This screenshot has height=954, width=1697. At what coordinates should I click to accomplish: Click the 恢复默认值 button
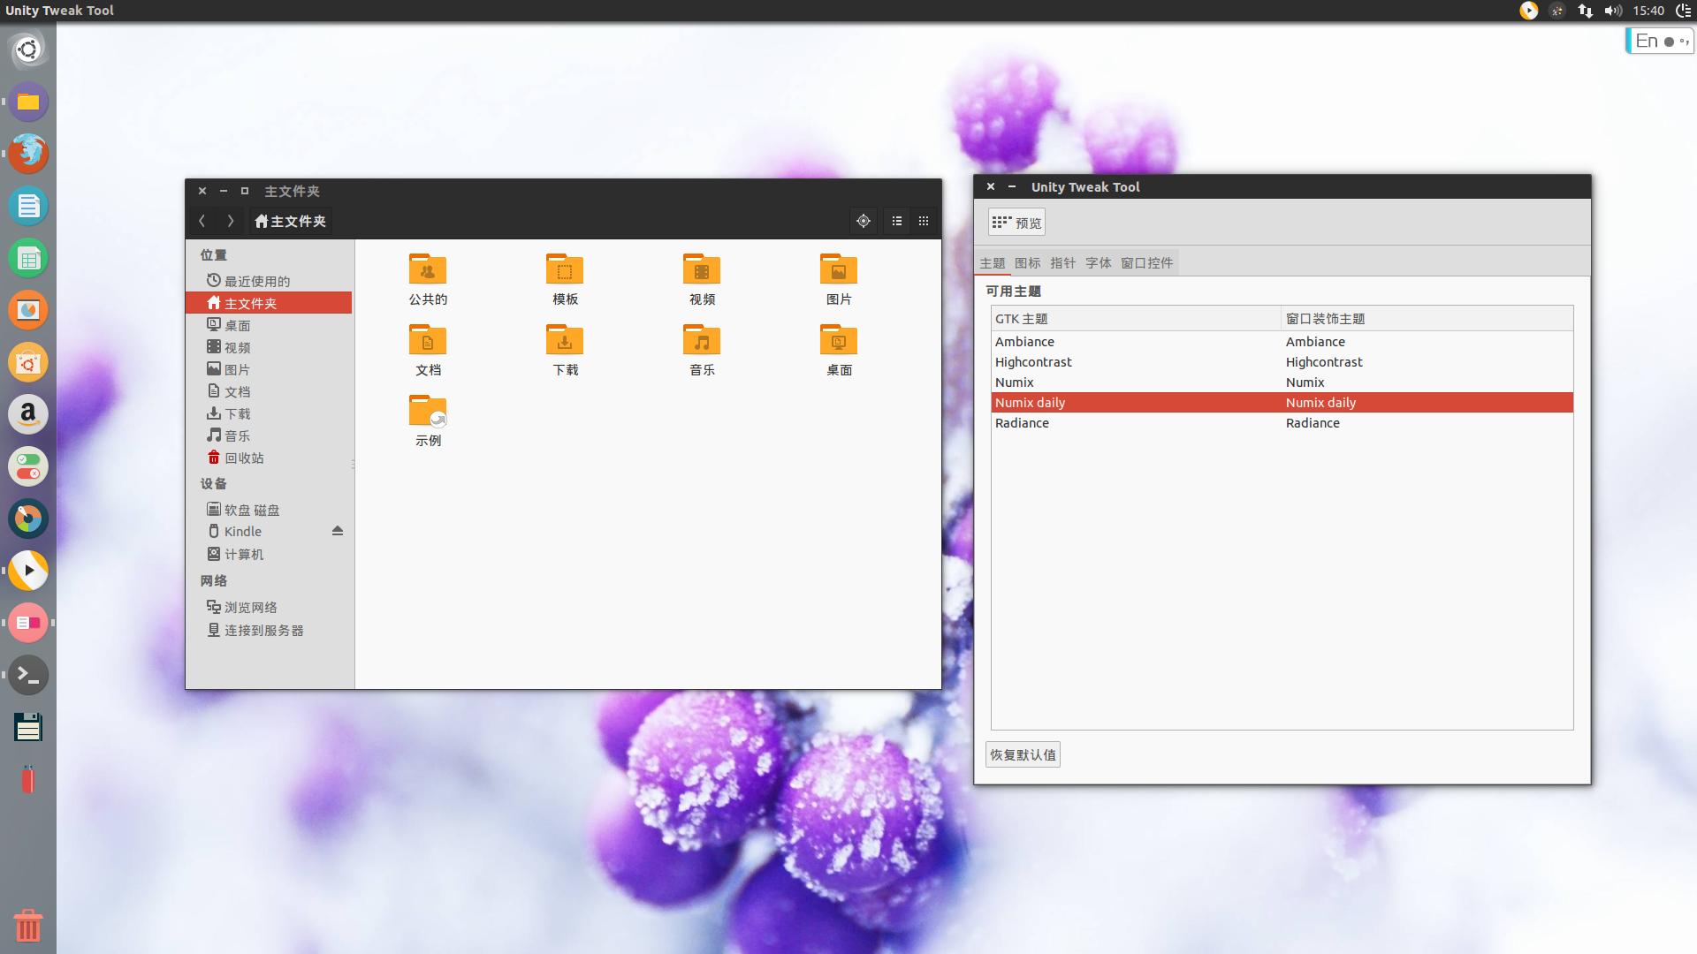(1023, 754)
